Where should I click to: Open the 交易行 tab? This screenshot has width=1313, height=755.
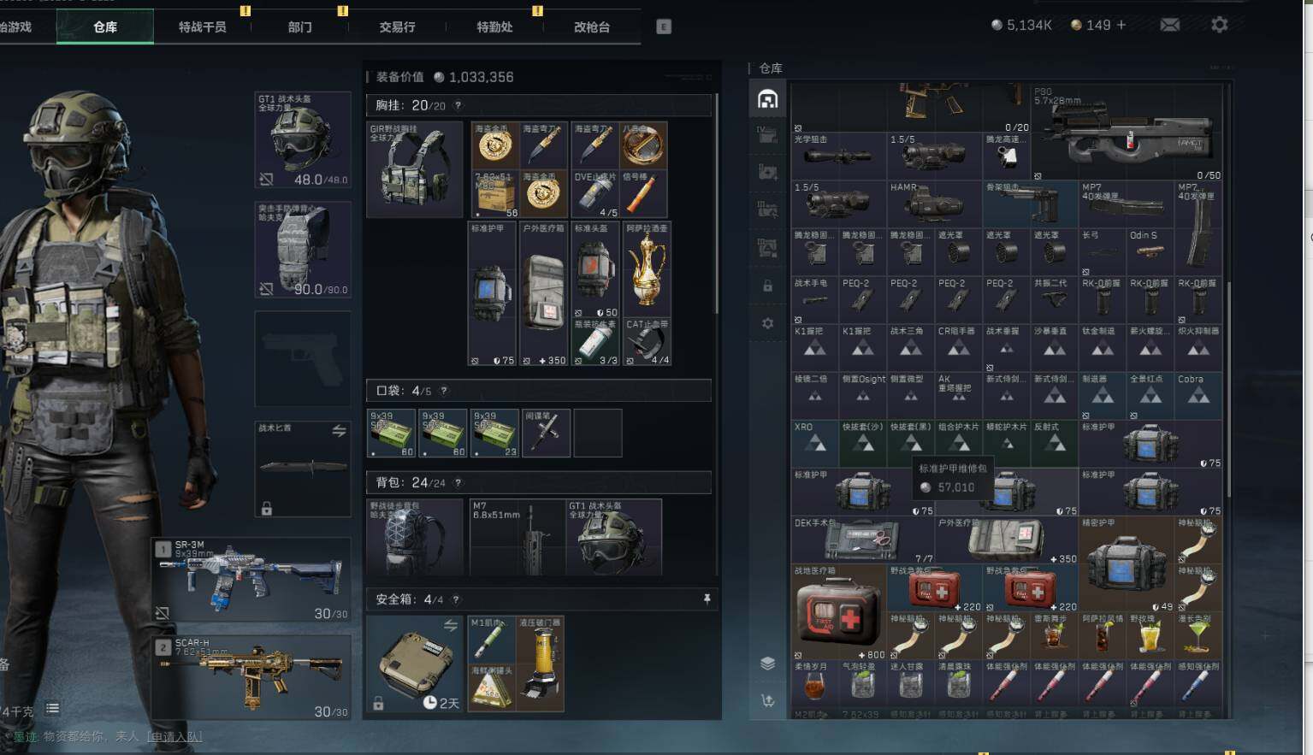click(398, 27)
